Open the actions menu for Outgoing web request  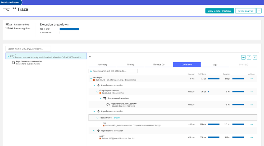[x=252, y=92]
